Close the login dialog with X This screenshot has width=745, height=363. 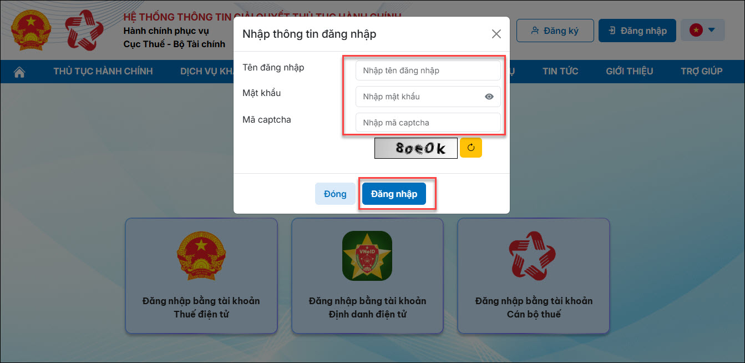496,34
